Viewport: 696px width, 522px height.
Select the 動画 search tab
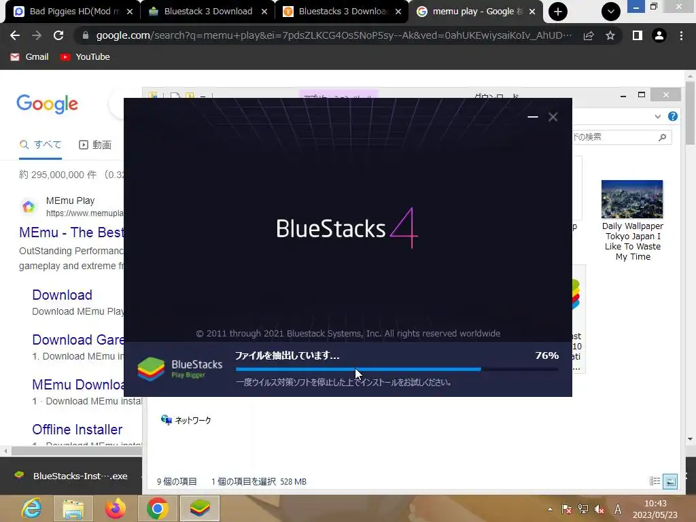[x=95, y=145]
